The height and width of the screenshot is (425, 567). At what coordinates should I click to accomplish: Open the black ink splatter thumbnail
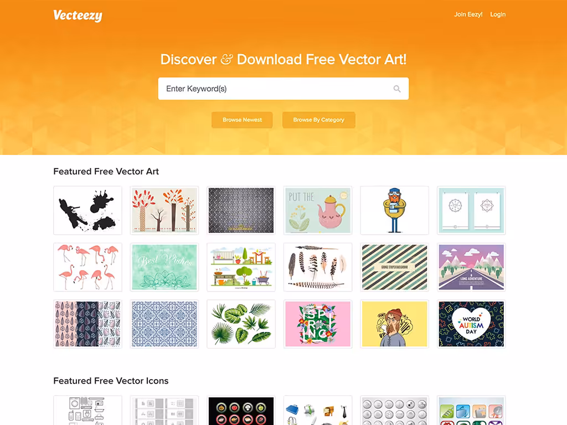coord(87,210)
